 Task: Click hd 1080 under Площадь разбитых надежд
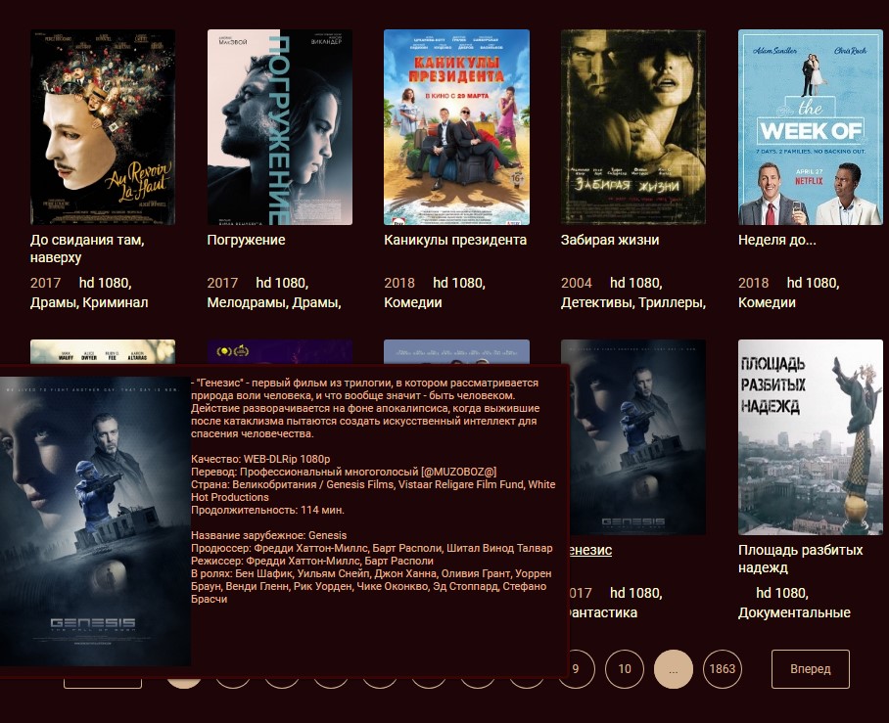coord(782,593)
